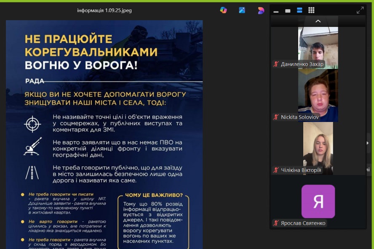Select Даниленко Захар's video thumbnail
The width and height of the screenshot is (374, 249).
pos(318,48)
